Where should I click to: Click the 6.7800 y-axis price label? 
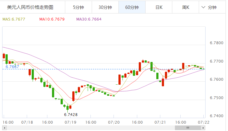click(216, 43)
